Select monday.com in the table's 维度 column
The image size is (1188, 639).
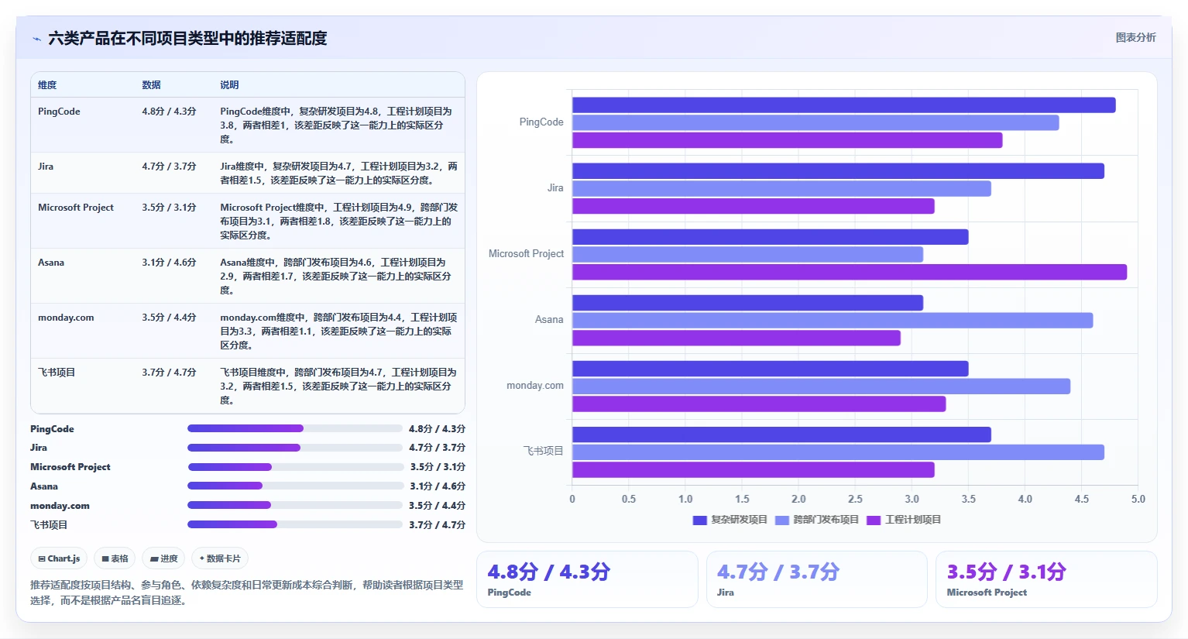coord(66,318)
